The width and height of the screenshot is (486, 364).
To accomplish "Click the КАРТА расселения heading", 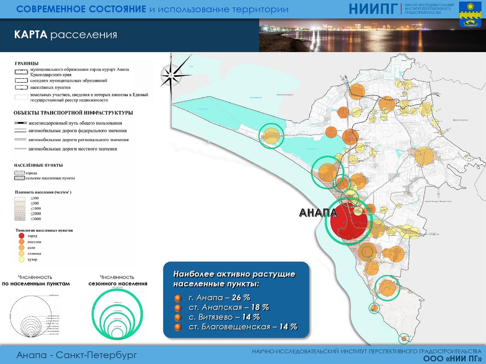I will (x=66, y=34).
